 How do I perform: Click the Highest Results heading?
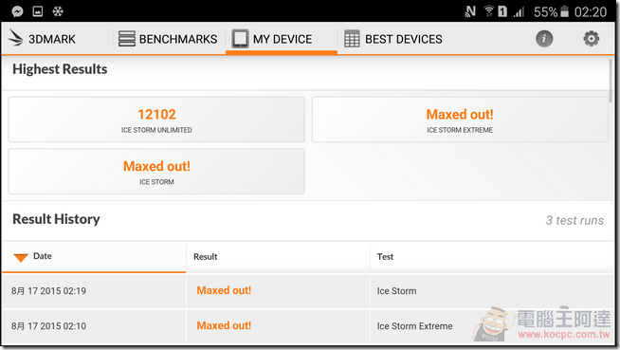pos(60,69)
